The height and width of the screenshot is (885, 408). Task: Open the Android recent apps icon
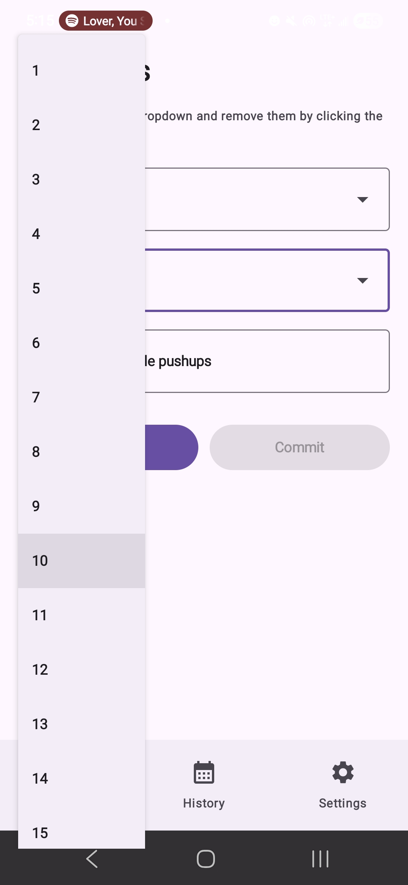(x=320, y=859)
